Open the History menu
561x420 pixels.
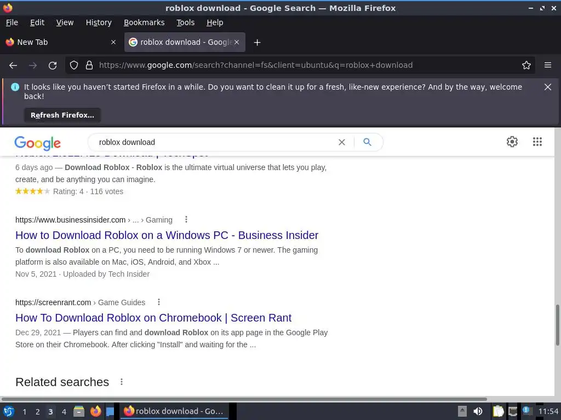pos(99,22)
